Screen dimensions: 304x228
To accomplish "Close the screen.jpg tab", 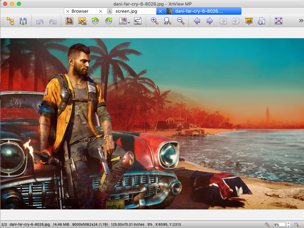I will click(x=101, y=11).
